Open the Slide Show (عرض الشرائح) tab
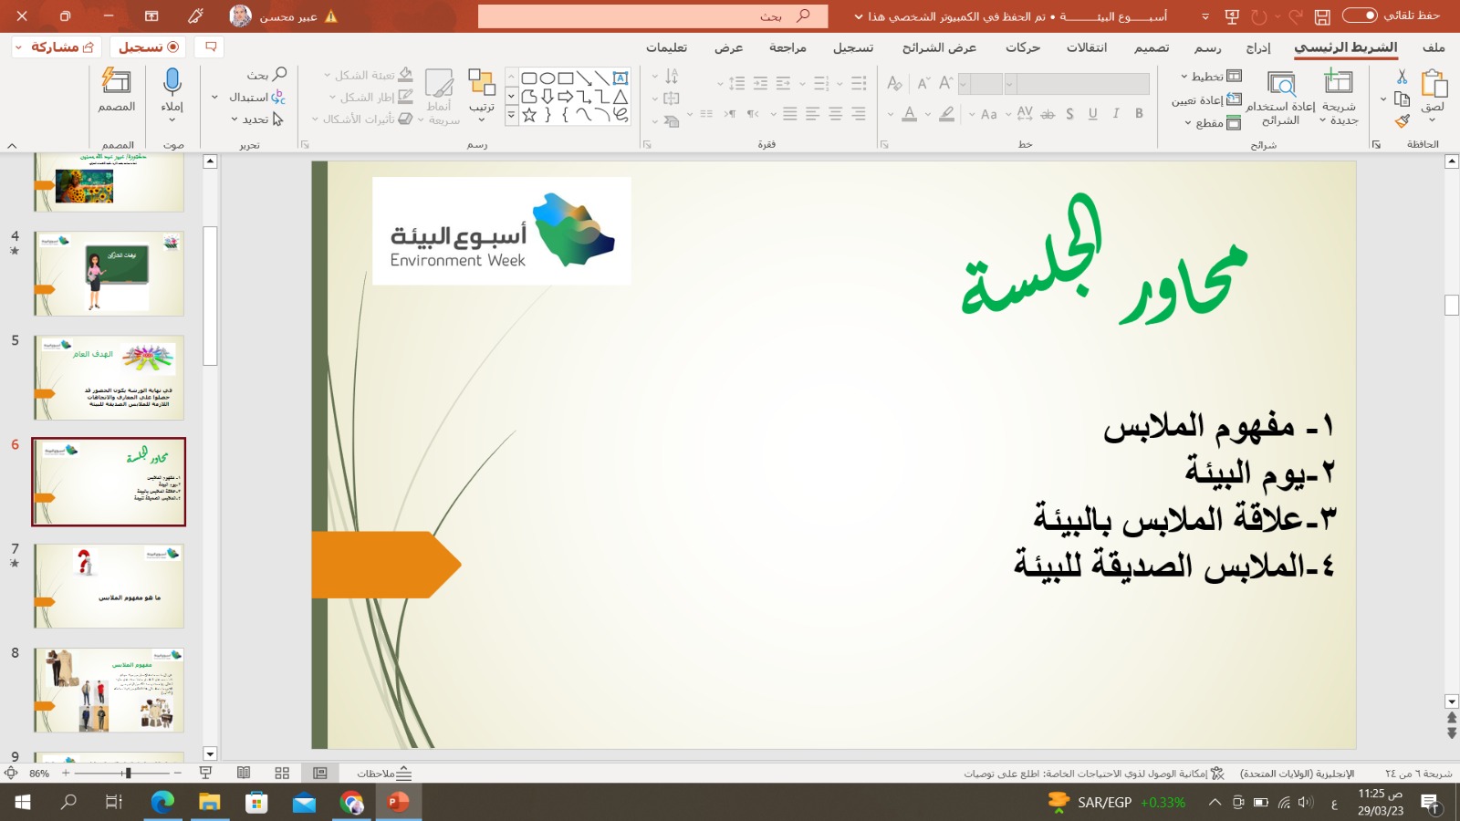1460x821 pixels. (939, 47)
